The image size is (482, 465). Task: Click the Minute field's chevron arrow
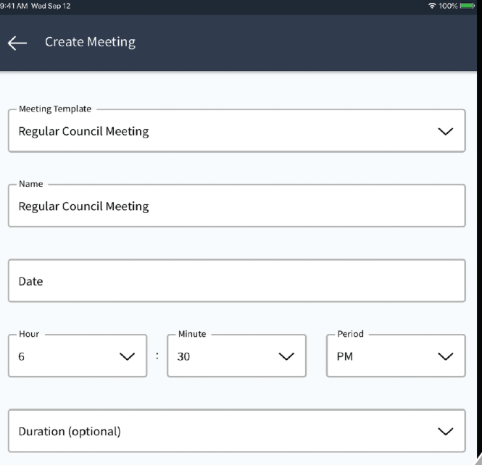pos(286,356)
